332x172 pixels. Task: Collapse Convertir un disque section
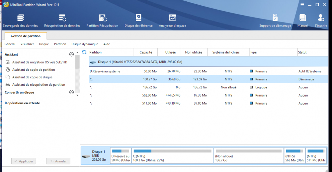(x=71, y=93)
